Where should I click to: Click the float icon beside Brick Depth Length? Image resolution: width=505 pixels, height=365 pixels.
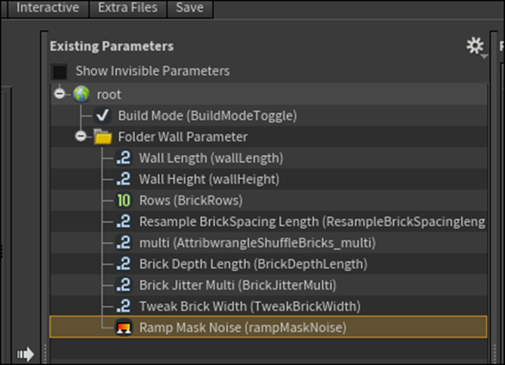tap(124, 264)
